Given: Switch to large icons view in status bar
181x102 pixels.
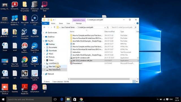Looking at the screenshot, I should pos(137,82).
